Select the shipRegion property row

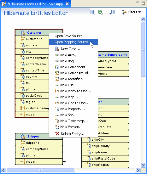(105, 165)
